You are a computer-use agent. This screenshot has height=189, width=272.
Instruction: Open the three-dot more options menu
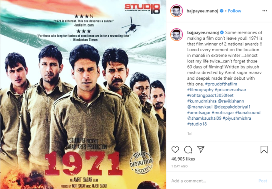pyautogui.click(x=264, y=11)
